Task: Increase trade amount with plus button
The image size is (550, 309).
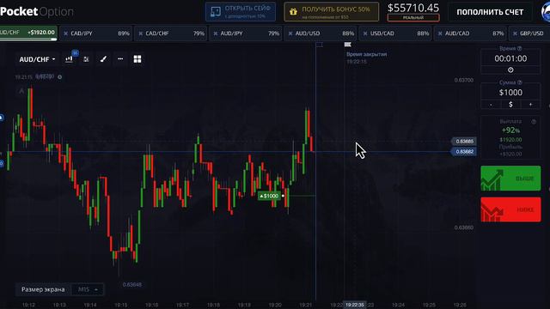Action: pos(530,105)
